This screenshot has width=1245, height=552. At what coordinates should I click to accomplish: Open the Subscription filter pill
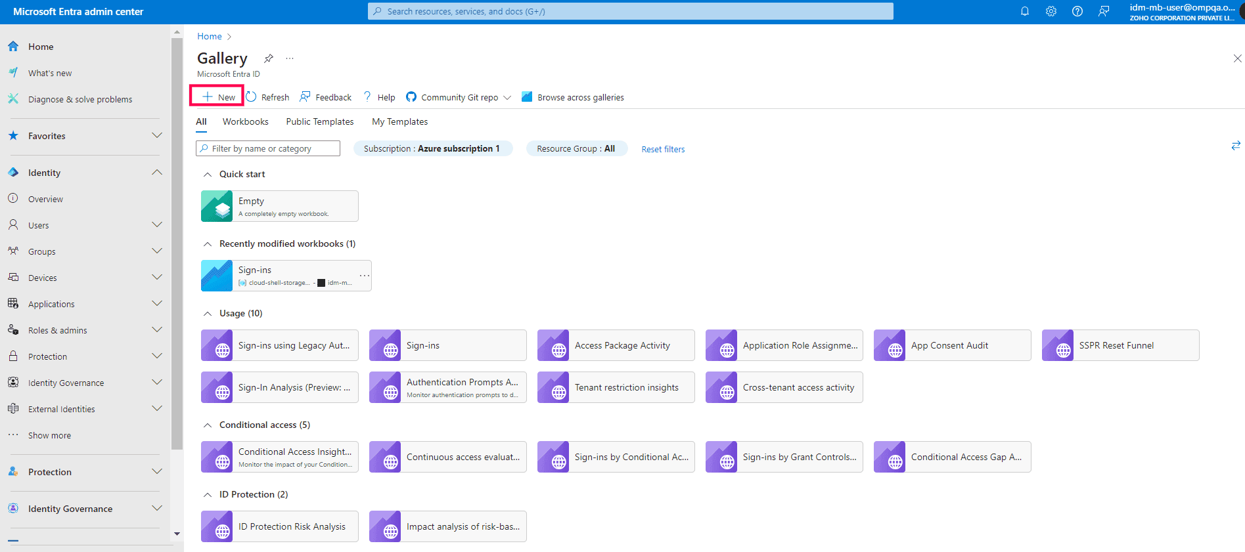pyautogui.click(x=432, y=148)
